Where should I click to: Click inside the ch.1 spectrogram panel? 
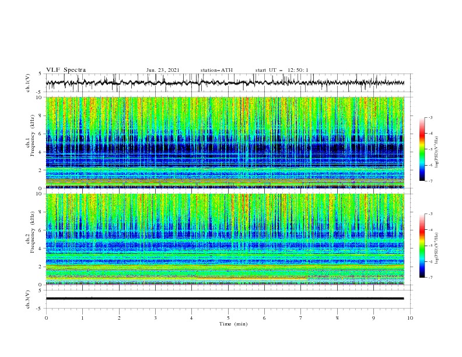pyautogui.click(x=225, y=142)
